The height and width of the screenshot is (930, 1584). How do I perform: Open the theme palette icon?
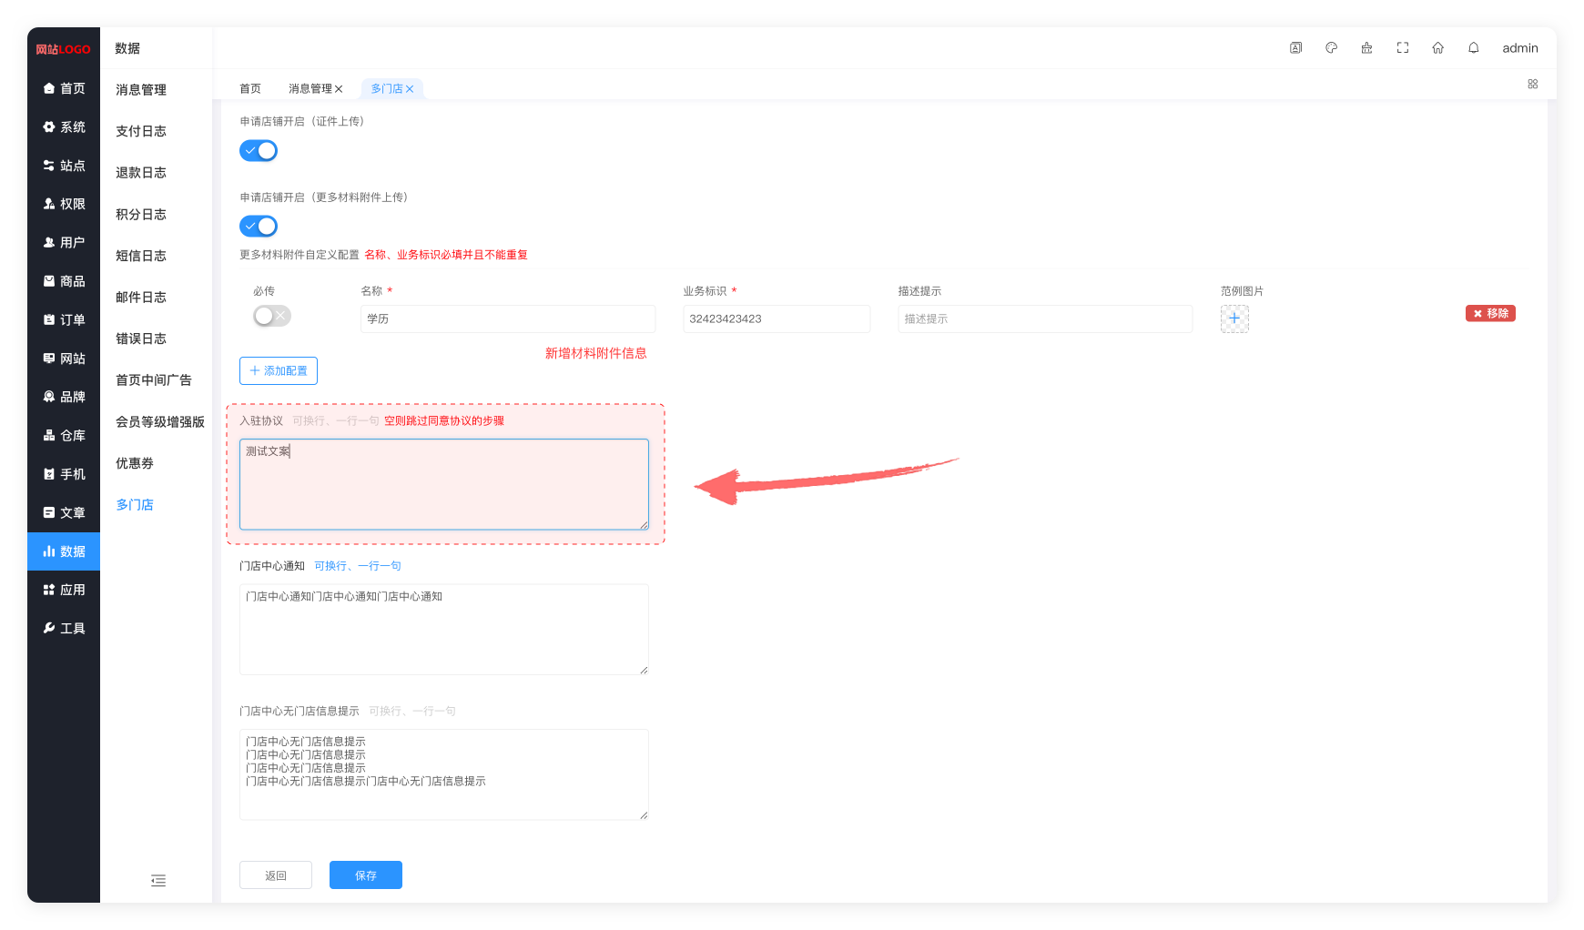click(1331, 48)
